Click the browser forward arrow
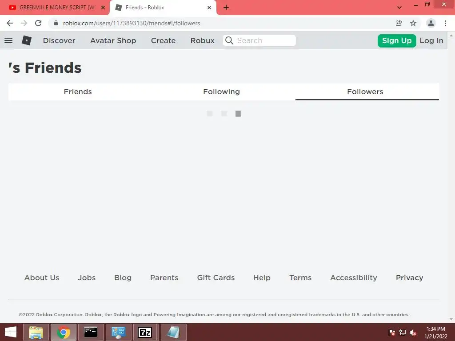Viewport: 455px width, 341px height. 24,23
